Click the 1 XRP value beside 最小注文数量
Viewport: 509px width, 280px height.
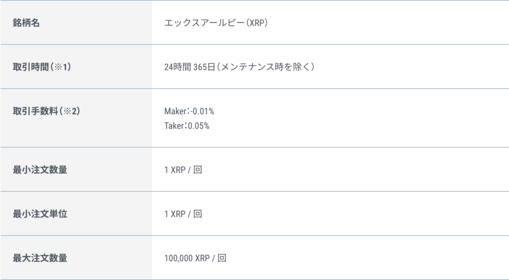point(174,170)
